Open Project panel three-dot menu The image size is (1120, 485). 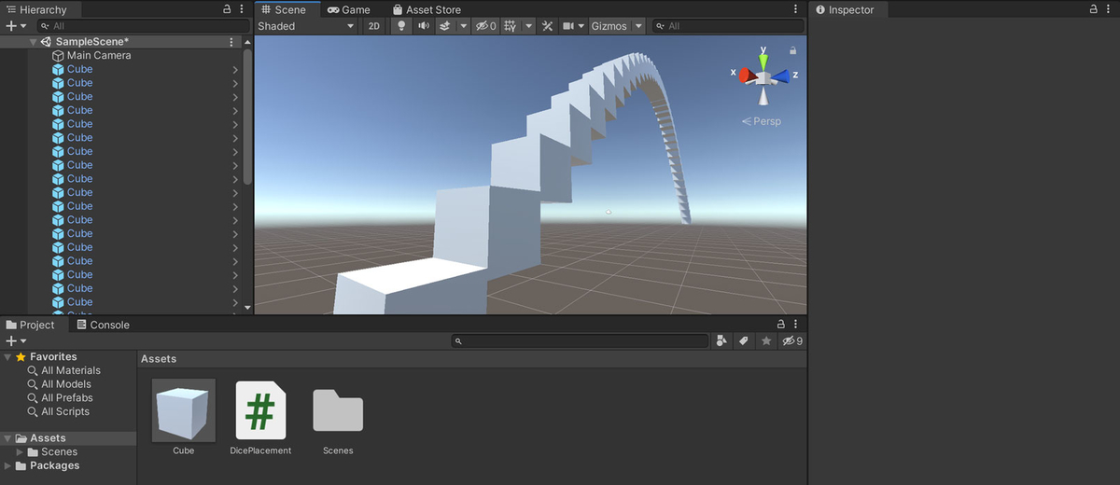796,324
